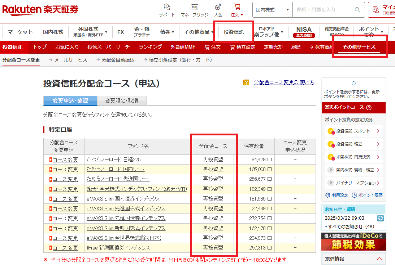Open the My Menu icon at top right

pos(376,10)
